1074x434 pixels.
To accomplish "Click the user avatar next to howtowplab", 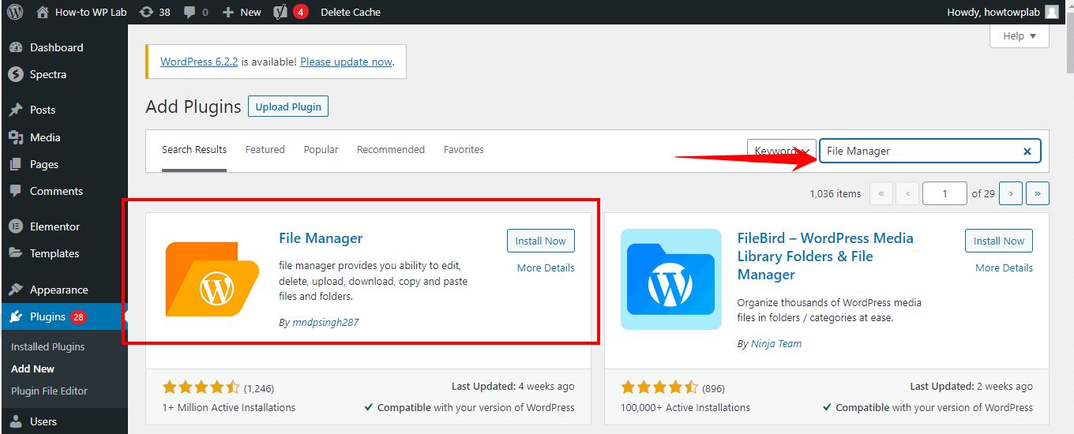I will [x=1051, y=12].
